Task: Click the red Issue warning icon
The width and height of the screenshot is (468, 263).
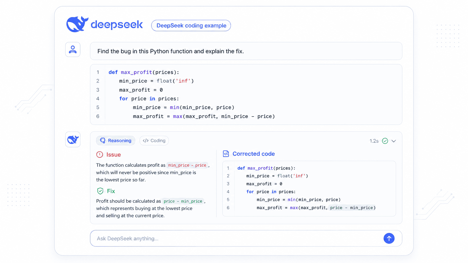Action: [x=100, y=155]
